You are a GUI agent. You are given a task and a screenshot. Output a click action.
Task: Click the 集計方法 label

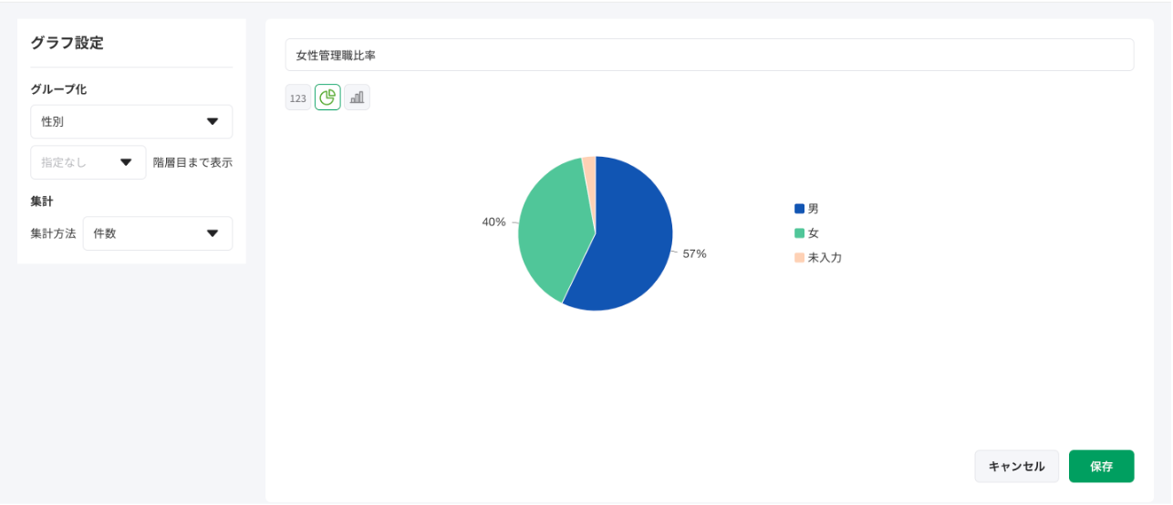(x=53, y=233)
